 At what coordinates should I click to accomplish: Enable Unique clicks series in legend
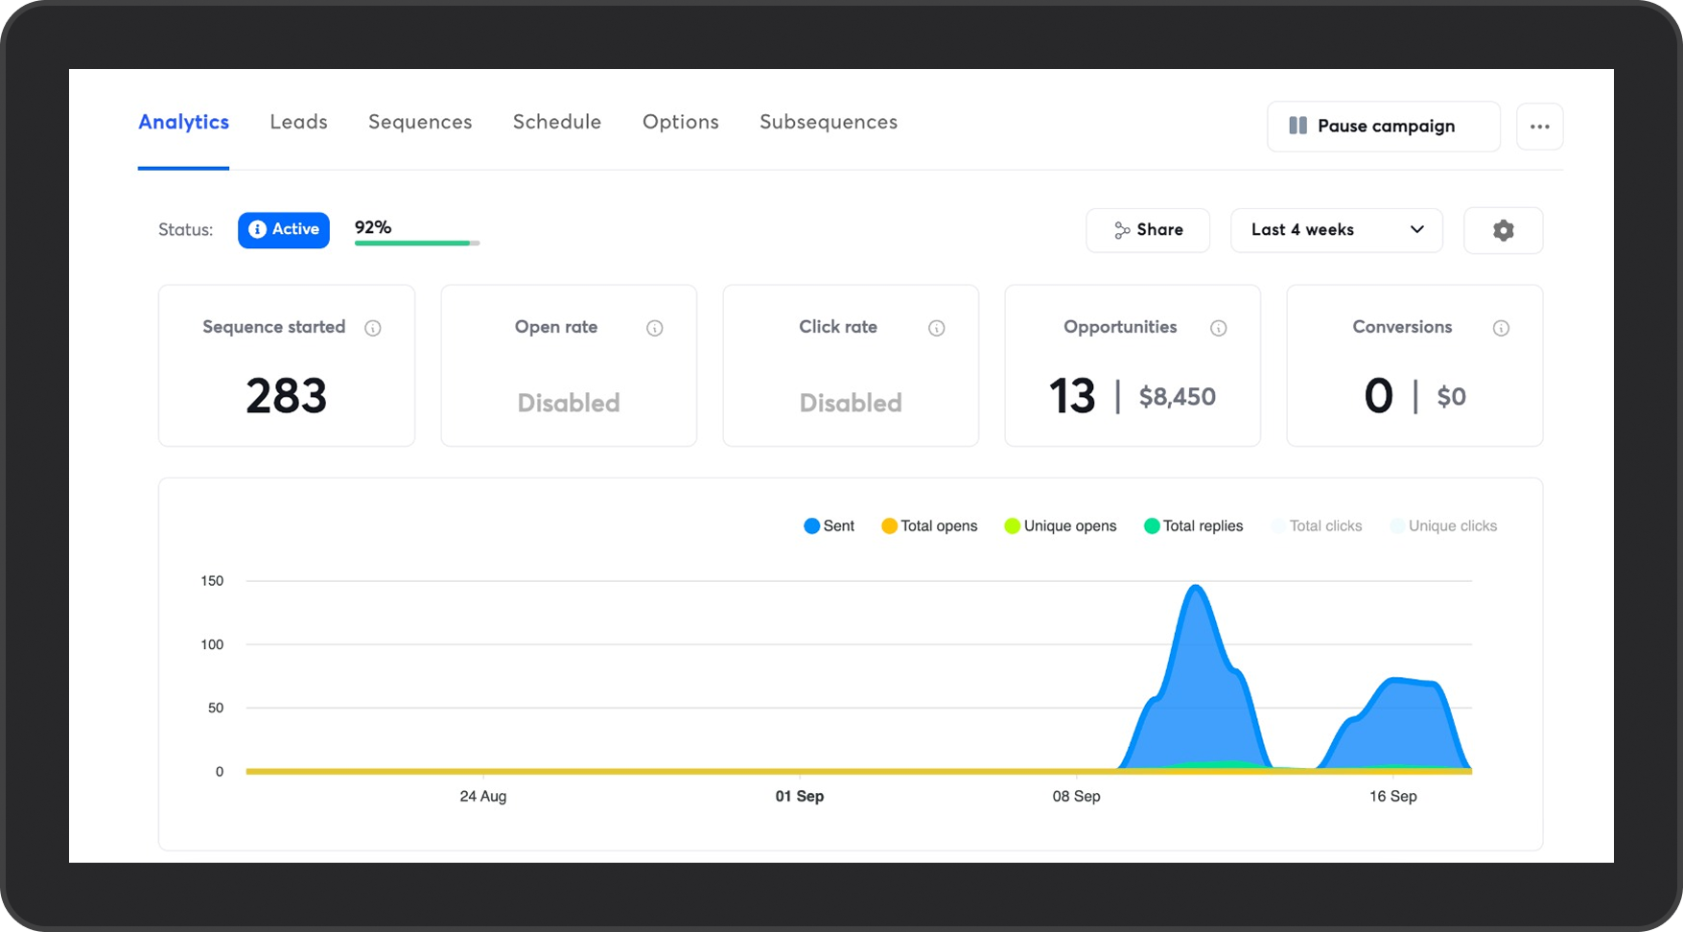[1443, 525]
